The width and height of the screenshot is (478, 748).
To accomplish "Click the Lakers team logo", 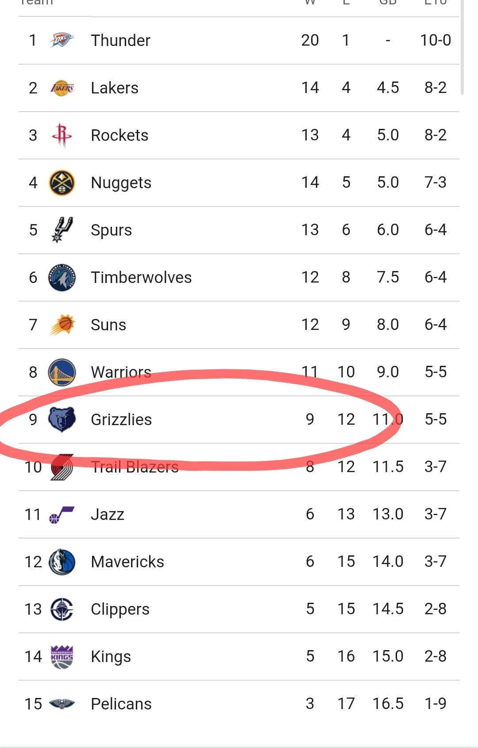I will pos(62,88).
